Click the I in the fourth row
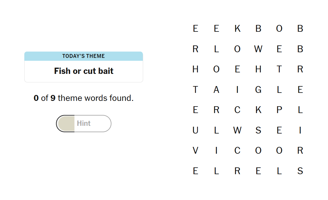 237,90
